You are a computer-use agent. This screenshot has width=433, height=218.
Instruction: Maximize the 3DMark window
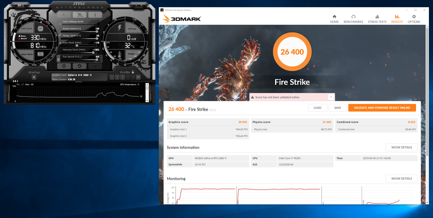(415, 10)
